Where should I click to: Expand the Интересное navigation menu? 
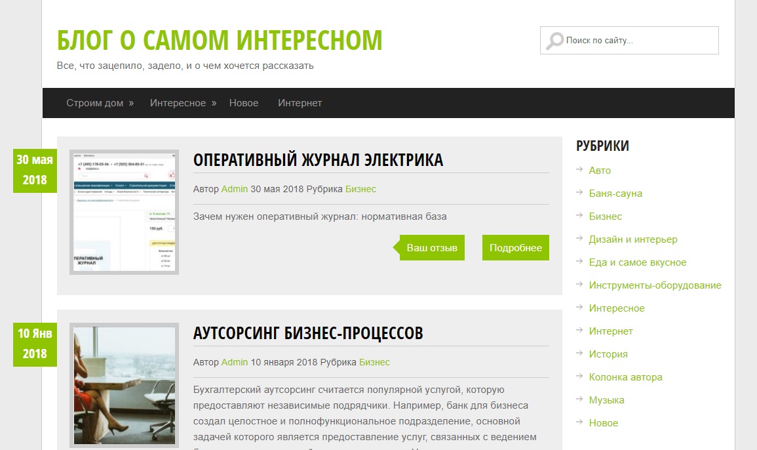(183, 103)
